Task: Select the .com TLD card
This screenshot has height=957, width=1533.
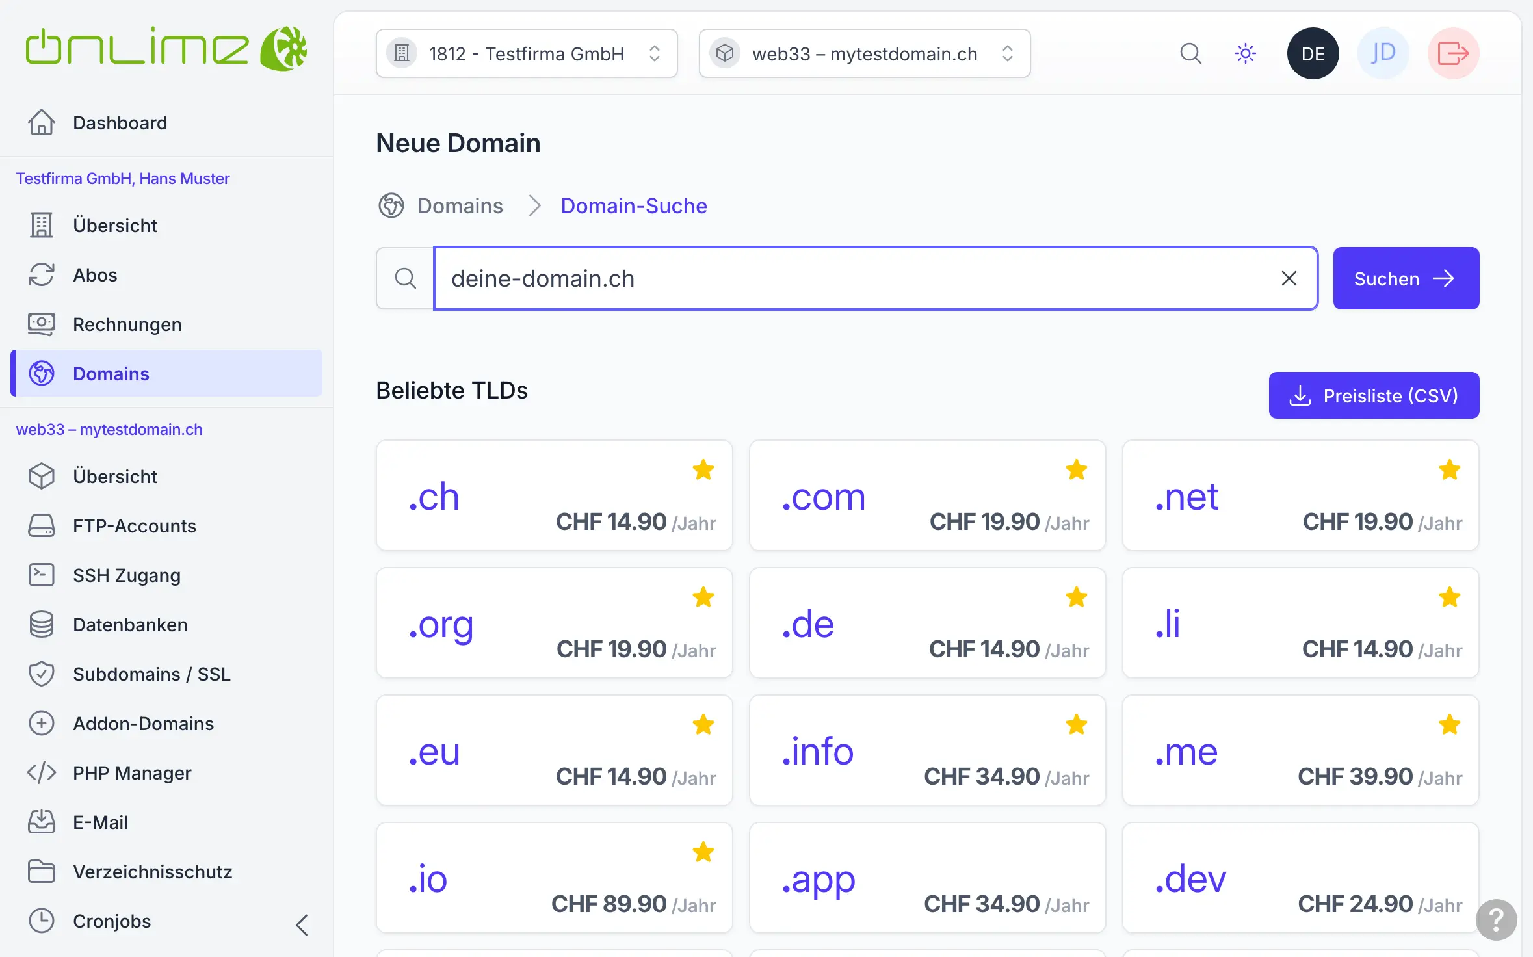Action: tap(927, 496)
